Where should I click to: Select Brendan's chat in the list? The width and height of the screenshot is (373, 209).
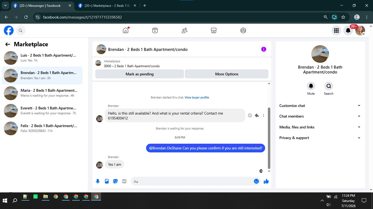pos(42,75)
